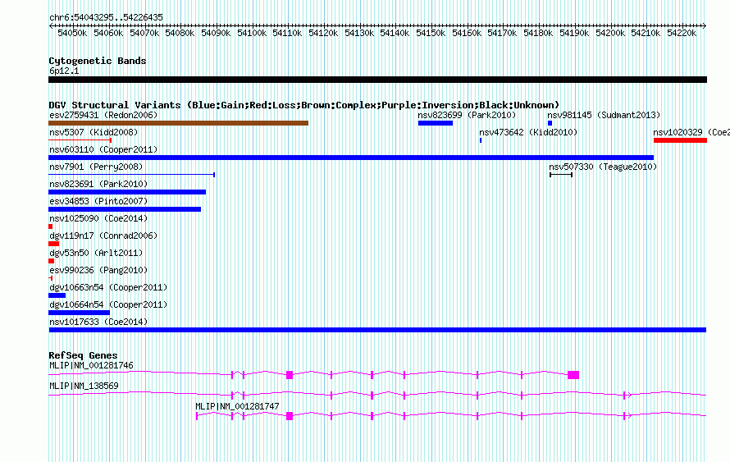The image size is (730, 462).
Task: Open nsv507330 (Teague2010) label
Action: (x=603, y=167)
